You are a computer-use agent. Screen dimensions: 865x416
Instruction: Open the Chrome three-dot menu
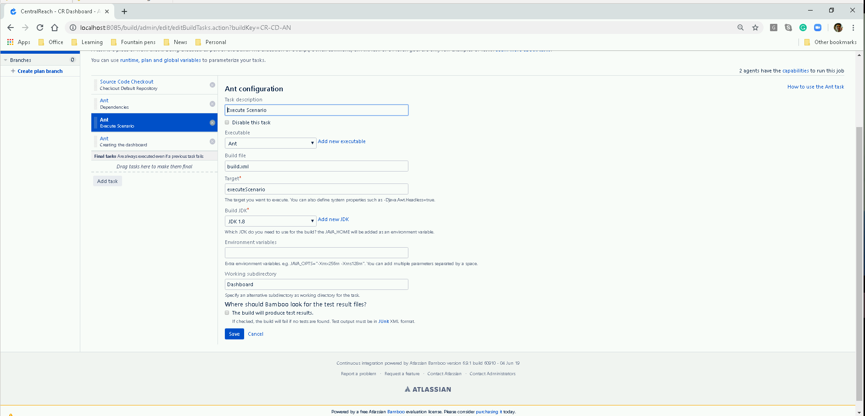point(853,28)
